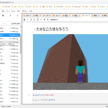Open the color bookmark folder

point(14,7)
